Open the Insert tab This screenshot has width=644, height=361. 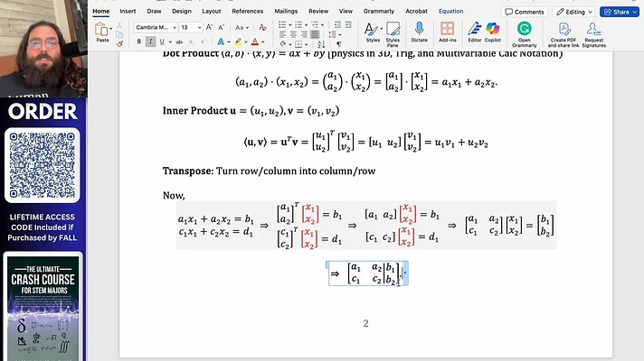128,11
